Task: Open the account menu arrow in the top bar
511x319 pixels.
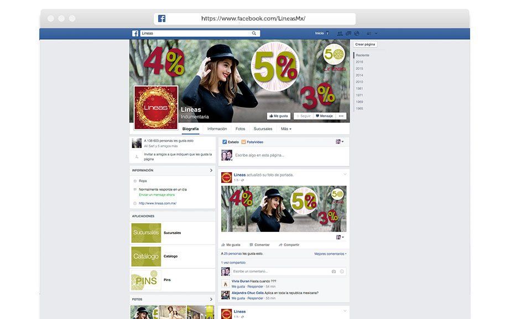Action: (376, 34)
